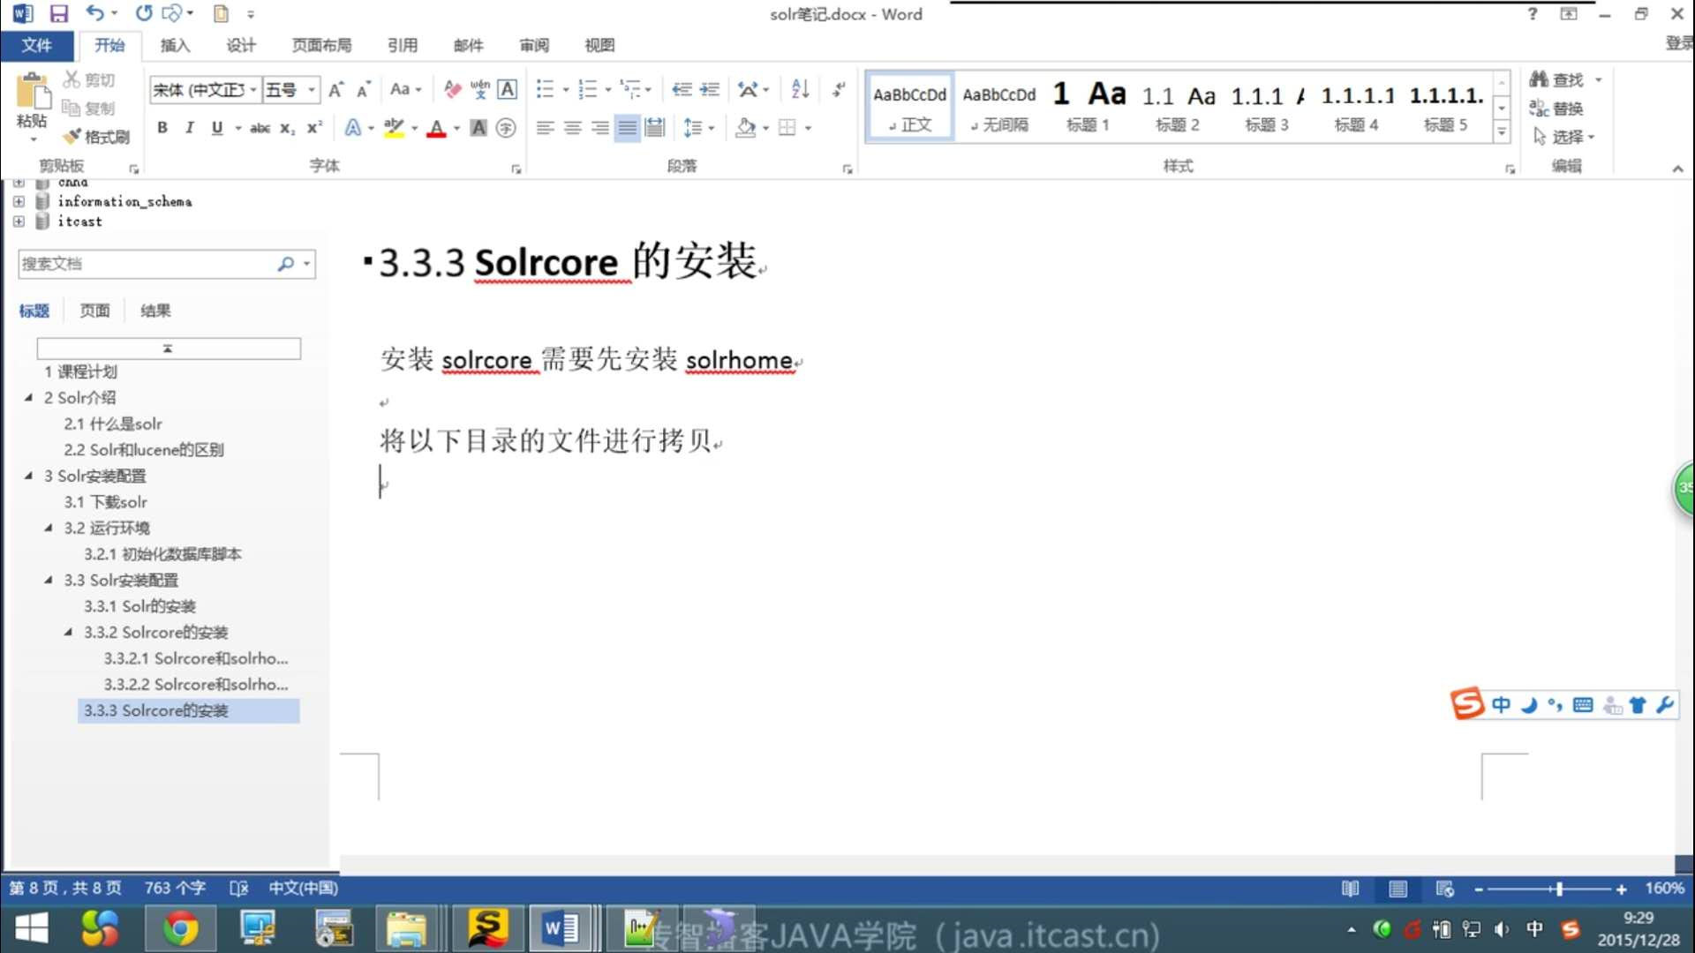Open Windows Start menu
The image size is (1695, 953).
(x=32, y=929)
